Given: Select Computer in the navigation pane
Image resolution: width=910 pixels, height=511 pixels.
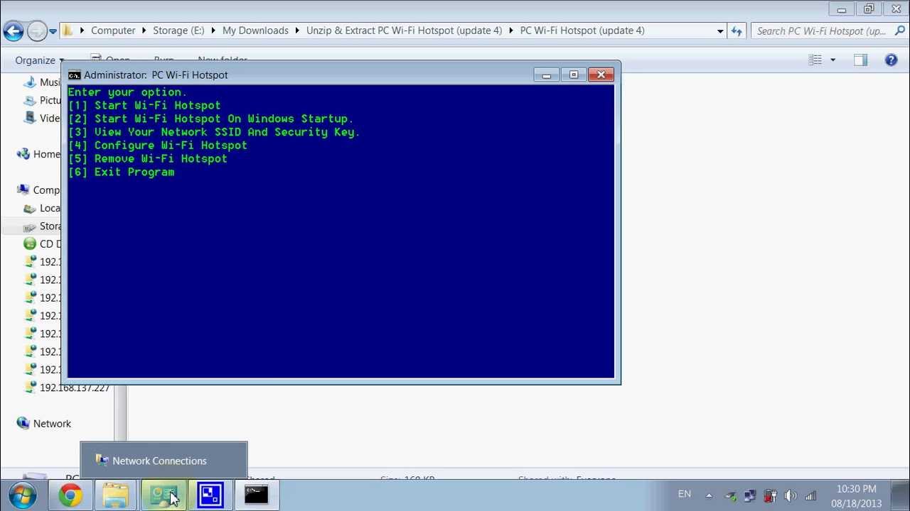Looking at the screenshot, I should pyautogui.click(x=38, y=189).
